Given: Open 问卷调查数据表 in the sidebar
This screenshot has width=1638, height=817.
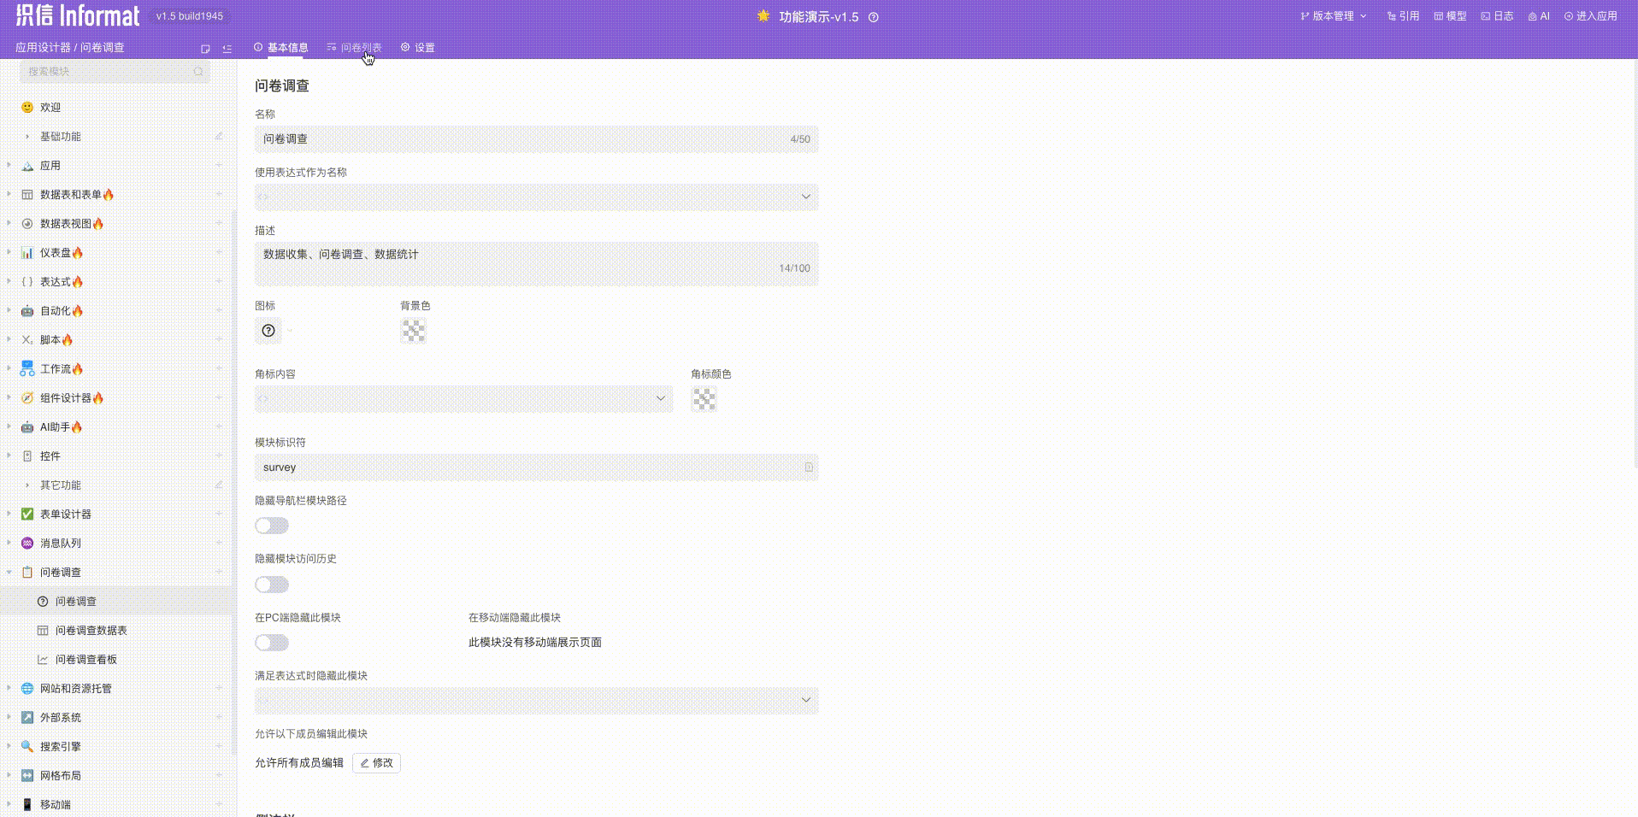Looking at the screenshot, I should [x=91, y=630].
